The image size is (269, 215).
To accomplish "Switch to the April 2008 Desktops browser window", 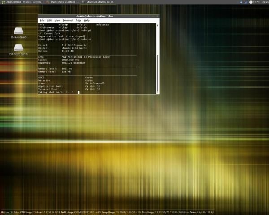I will (63, 2).
